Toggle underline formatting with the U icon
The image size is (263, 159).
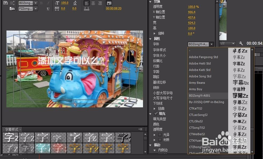click(x=48, y=9)
